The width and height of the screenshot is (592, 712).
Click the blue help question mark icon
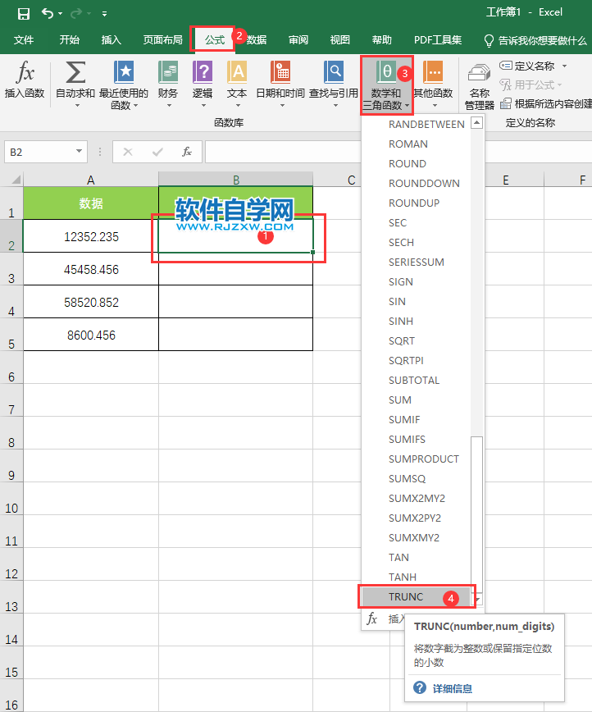point(420,687)
